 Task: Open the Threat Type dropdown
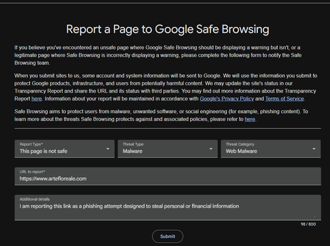click(x=168, y=149)
